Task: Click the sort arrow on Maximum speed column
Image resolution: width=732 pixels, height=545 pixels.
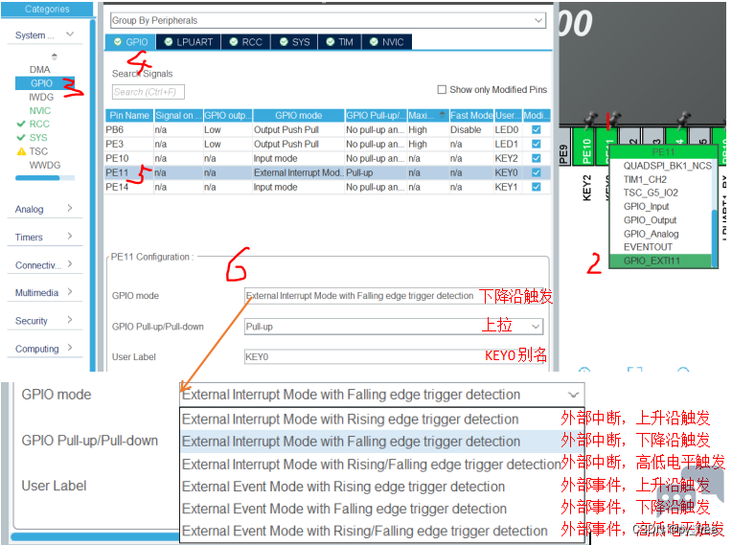Action: pyautogui.click(x=442, y=114)
